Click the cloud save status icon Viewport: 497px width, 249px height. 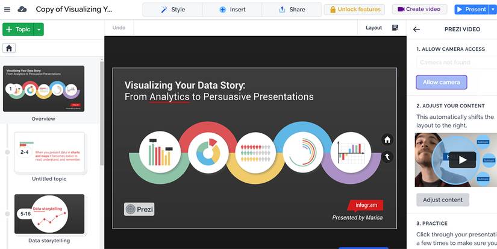(22, 9)
